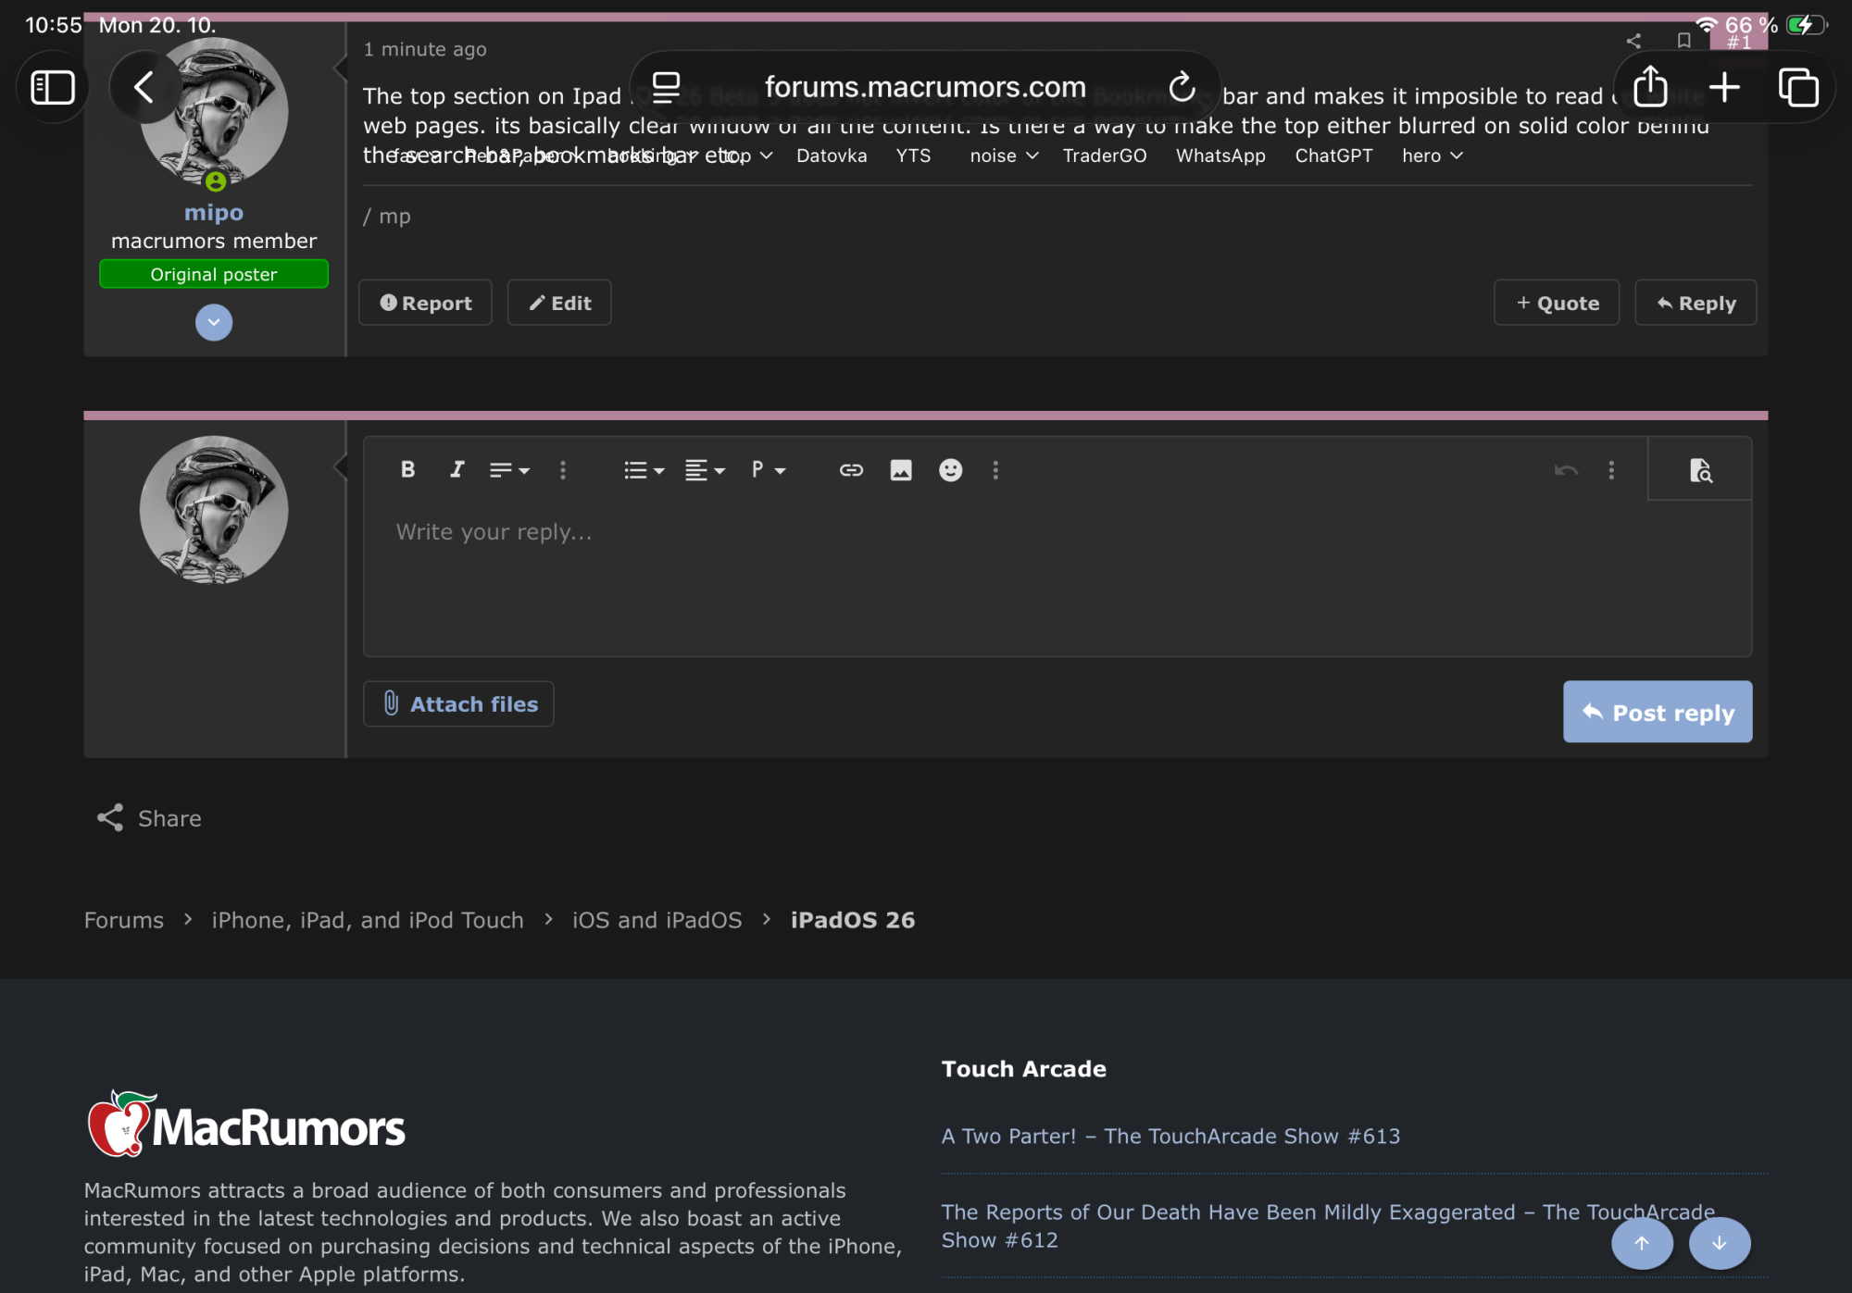The height and width of the screenshot is (1293, 1852).
Task: Open the paragraph format dropdown
Action: (768, 470)
